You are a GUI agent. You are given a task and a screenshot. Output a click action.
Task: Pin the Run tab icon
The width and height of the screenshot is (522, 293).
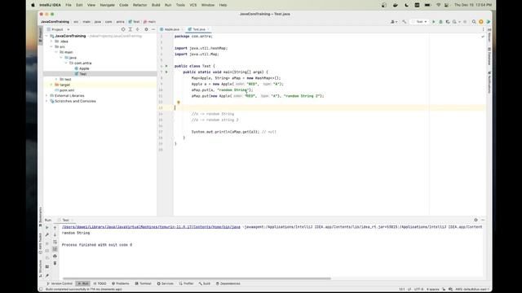click(x=47, y=275)
